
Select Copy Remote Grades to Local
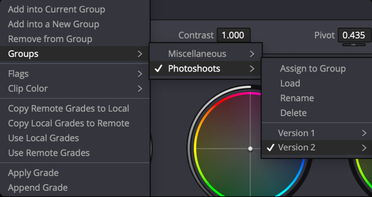[x=75, y=109]
